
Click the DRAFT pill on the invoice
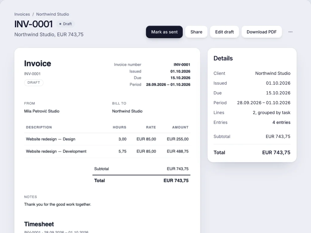[x=34, y=82]
